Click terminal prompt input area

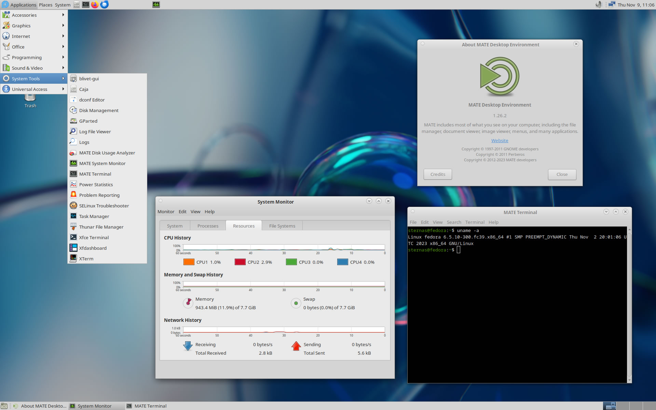[x=459, y=250]
